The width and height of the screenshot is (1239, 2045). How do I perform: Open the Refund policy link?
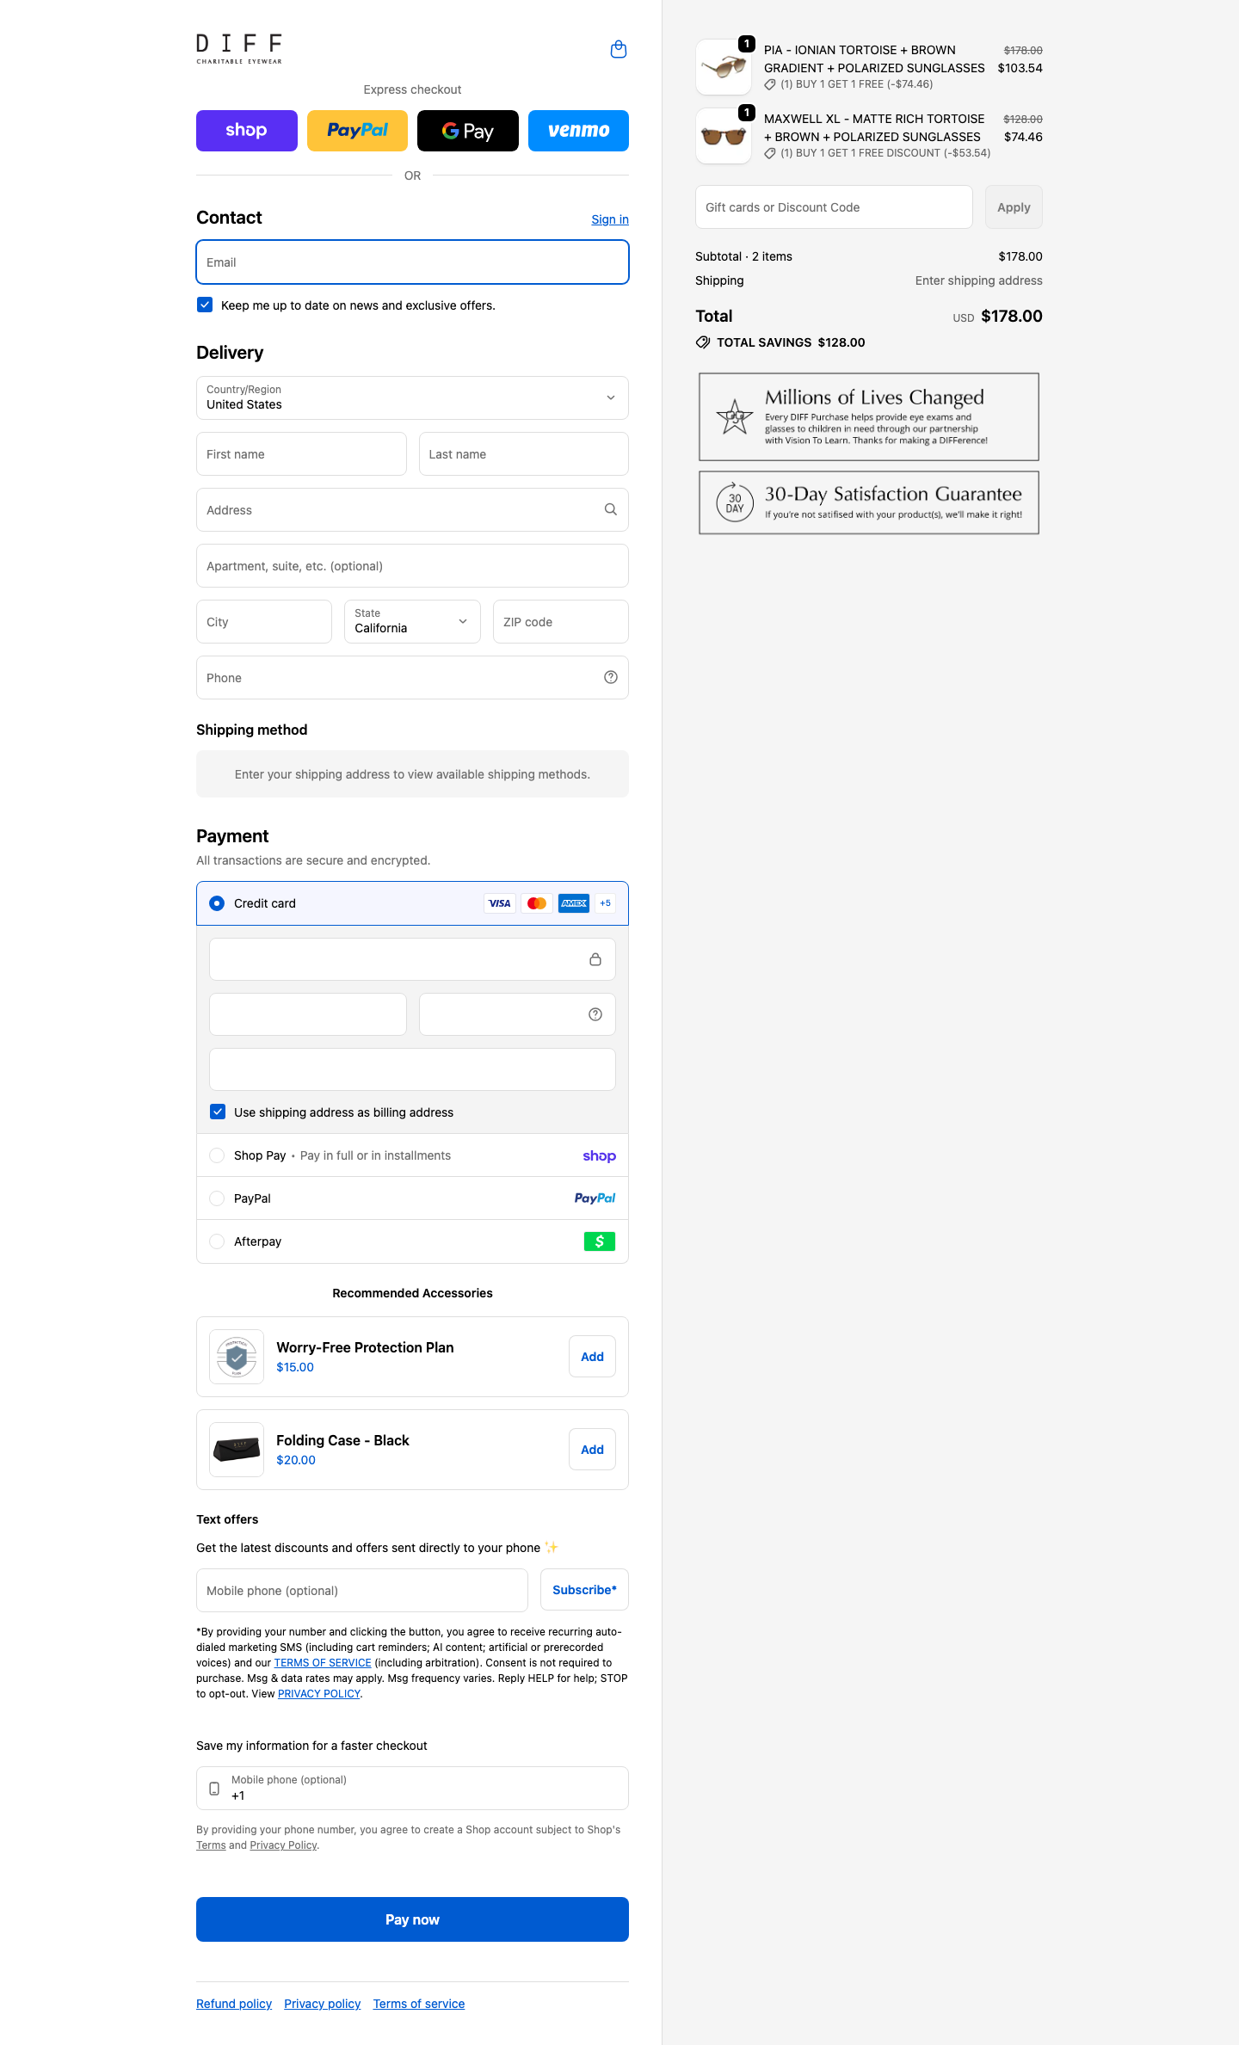[234, 2004]
